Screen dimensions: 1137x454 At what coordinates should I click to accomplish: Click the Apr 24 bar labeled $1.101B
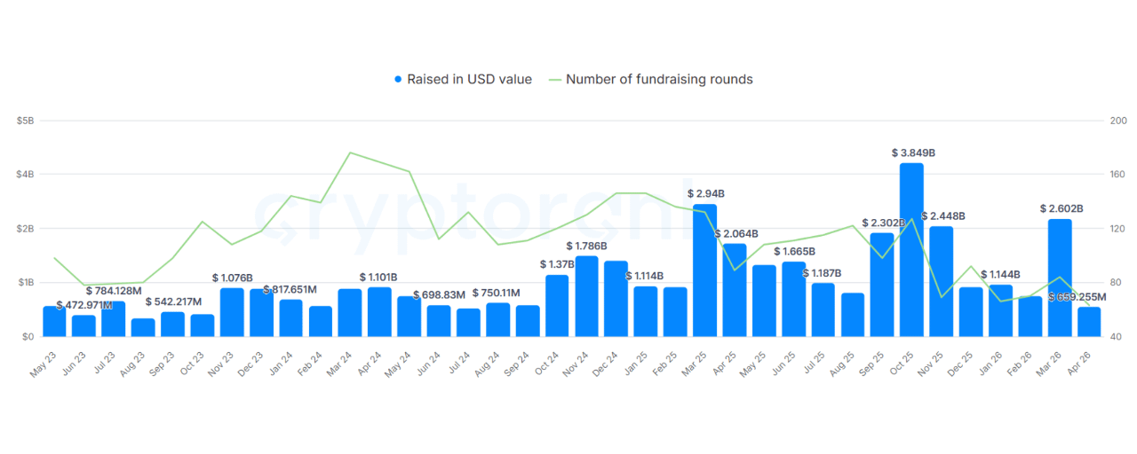(379, 312)
